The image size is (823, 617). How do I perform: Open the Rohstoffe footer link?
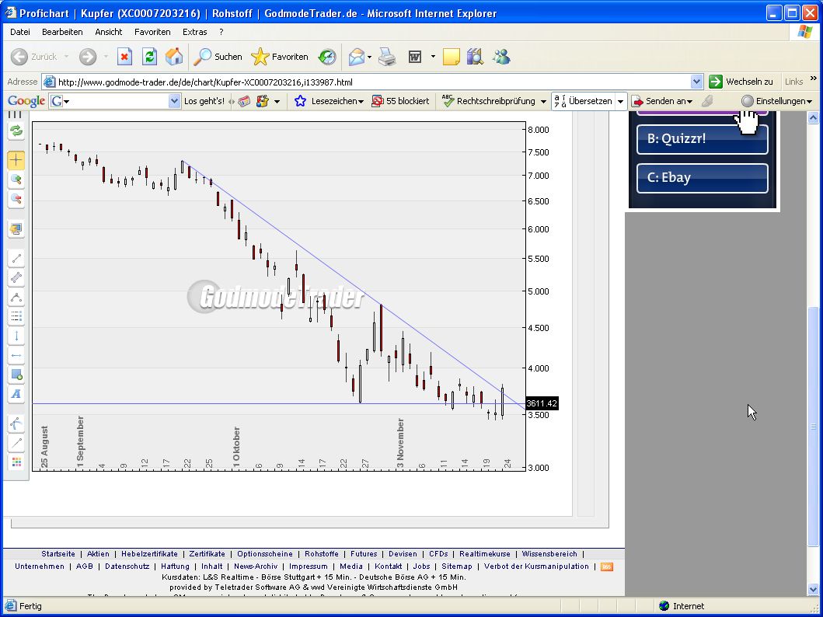321,554
